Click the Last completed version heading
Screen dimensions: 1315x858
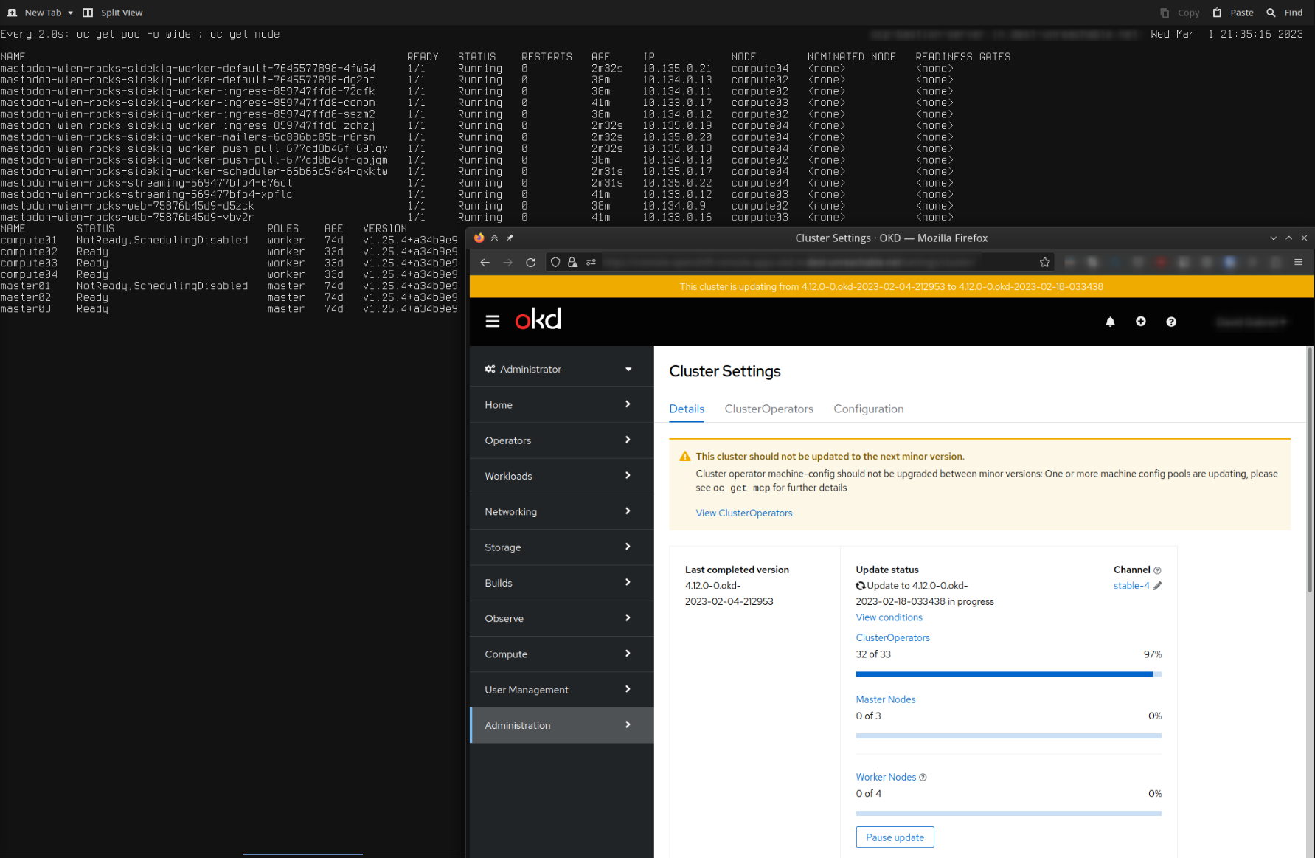click(737, 570)
